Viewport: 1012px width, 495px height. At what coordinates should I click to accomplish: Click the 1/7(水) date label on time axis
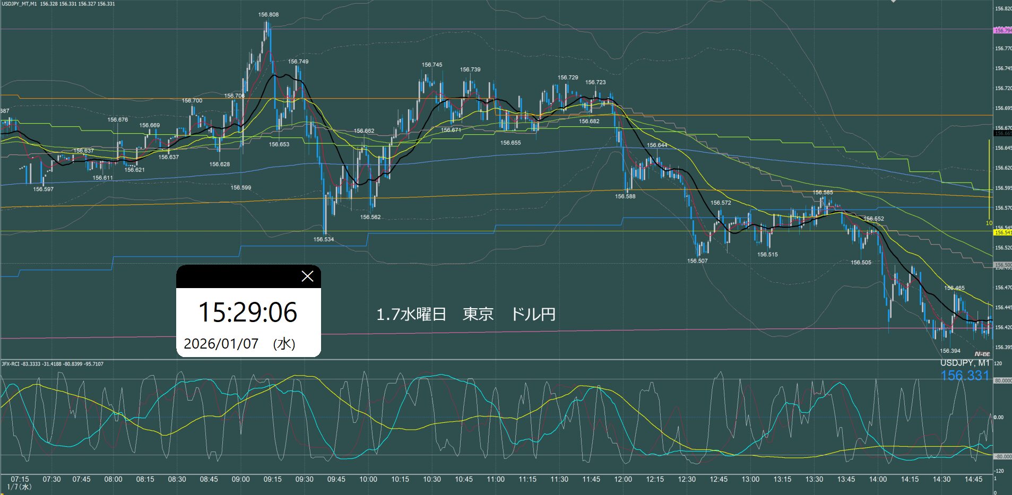pos(19,487)
